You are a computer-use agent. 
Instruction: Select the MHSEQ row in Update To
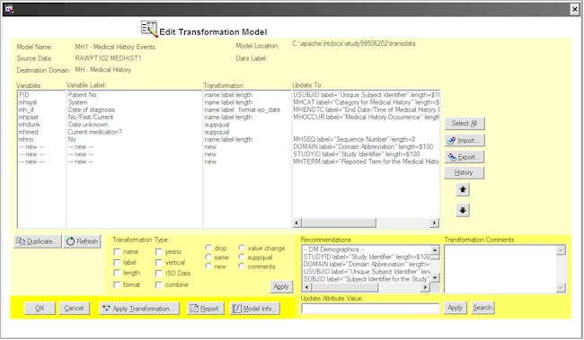coord(354,139)
